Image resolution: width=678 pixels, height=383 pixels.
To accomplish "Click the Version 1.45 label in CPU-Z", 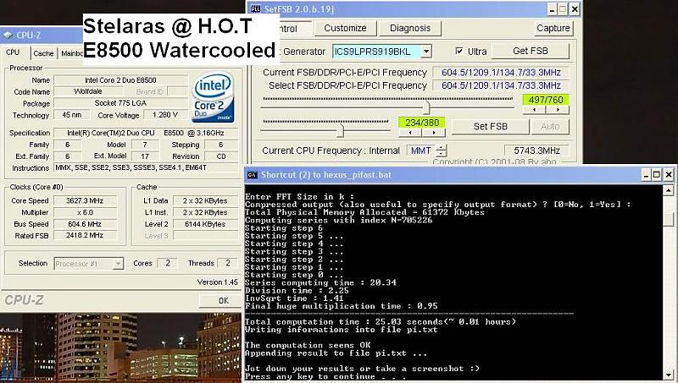I will [x=218, y=282].
